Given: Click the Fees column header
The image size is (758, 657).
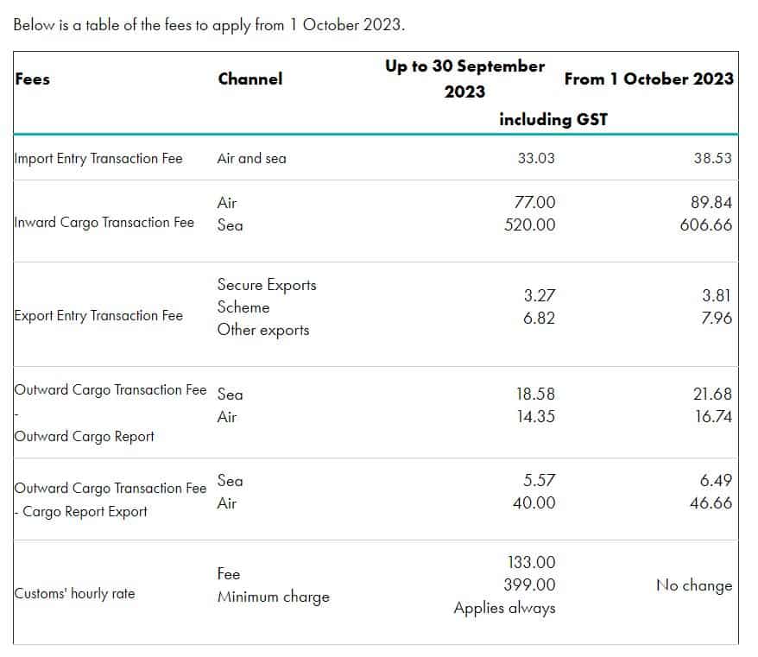Looking at the screenshot, I should click(33, 79).
